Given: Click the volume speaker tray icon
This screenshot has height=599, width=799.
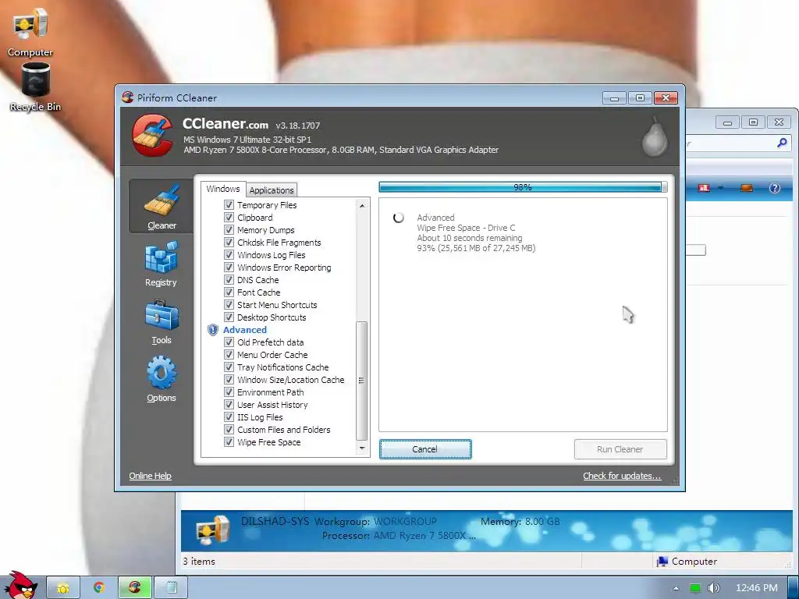Looking at the screenshot, I should tap(714, 588).
